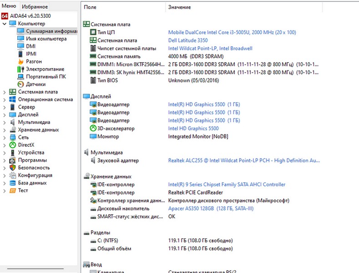Image resolution: width=359 pixels, height=273 pixels.
Task: Click the База данных database icon
Action: click(13, 183)
